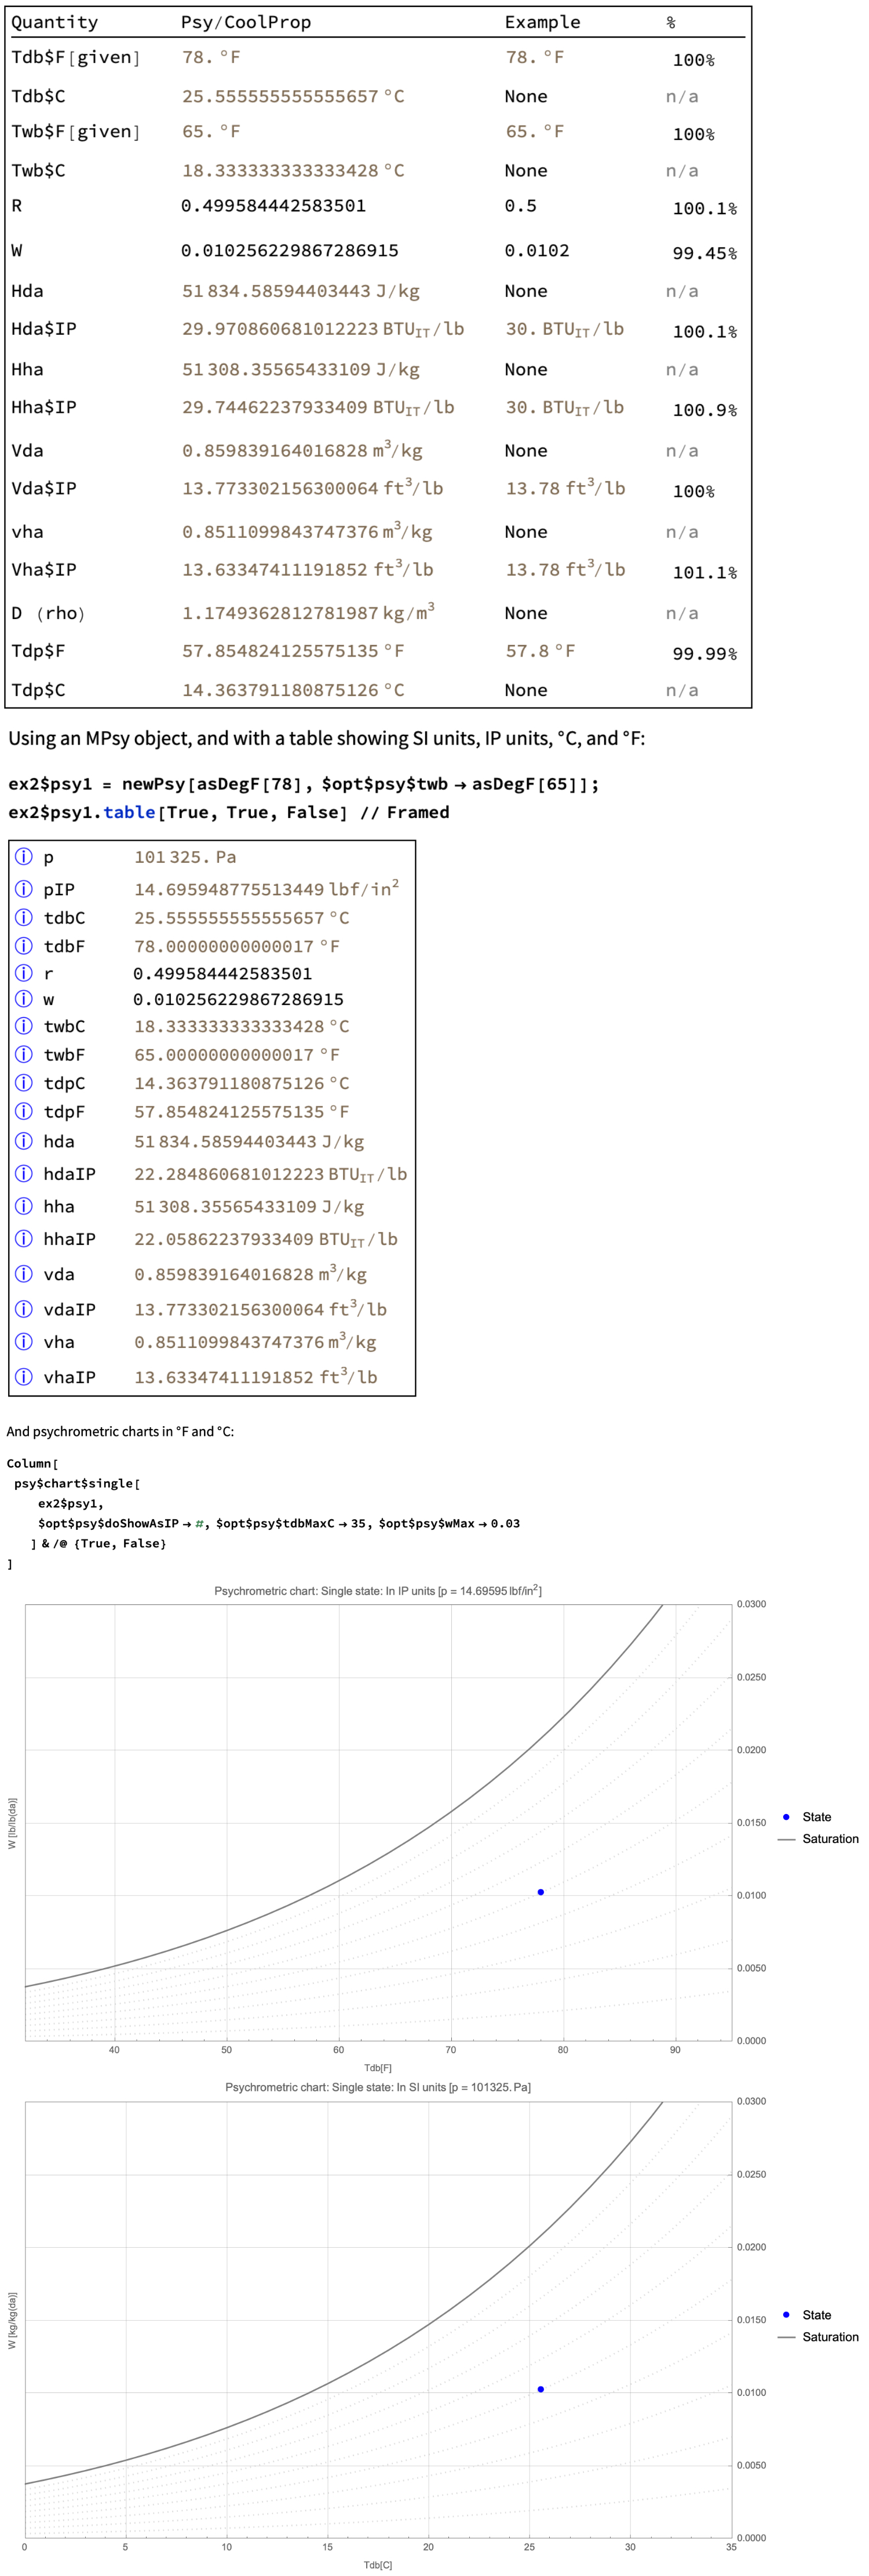Image resolution: width=869 pixels, height=2576 pixels.
Task: Click the info icon beside p
Action: tap(24, 857)
